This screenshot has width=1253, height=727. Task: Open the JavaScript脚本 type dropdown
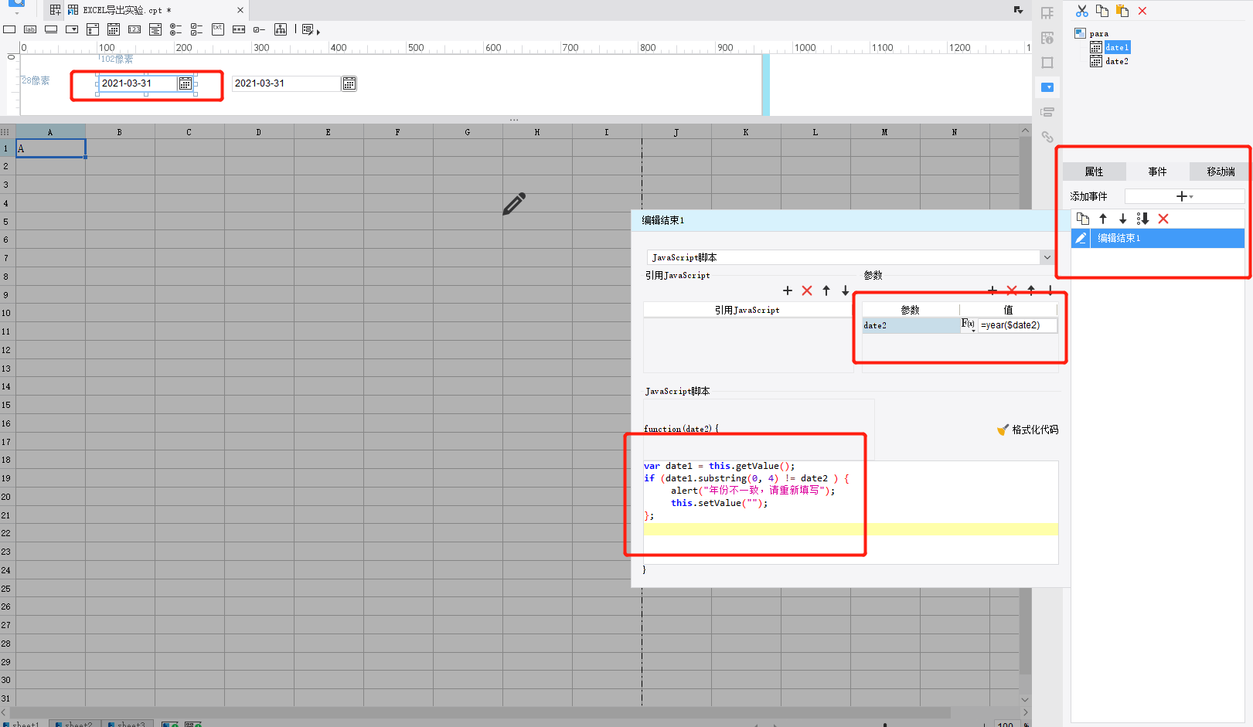1047,257
